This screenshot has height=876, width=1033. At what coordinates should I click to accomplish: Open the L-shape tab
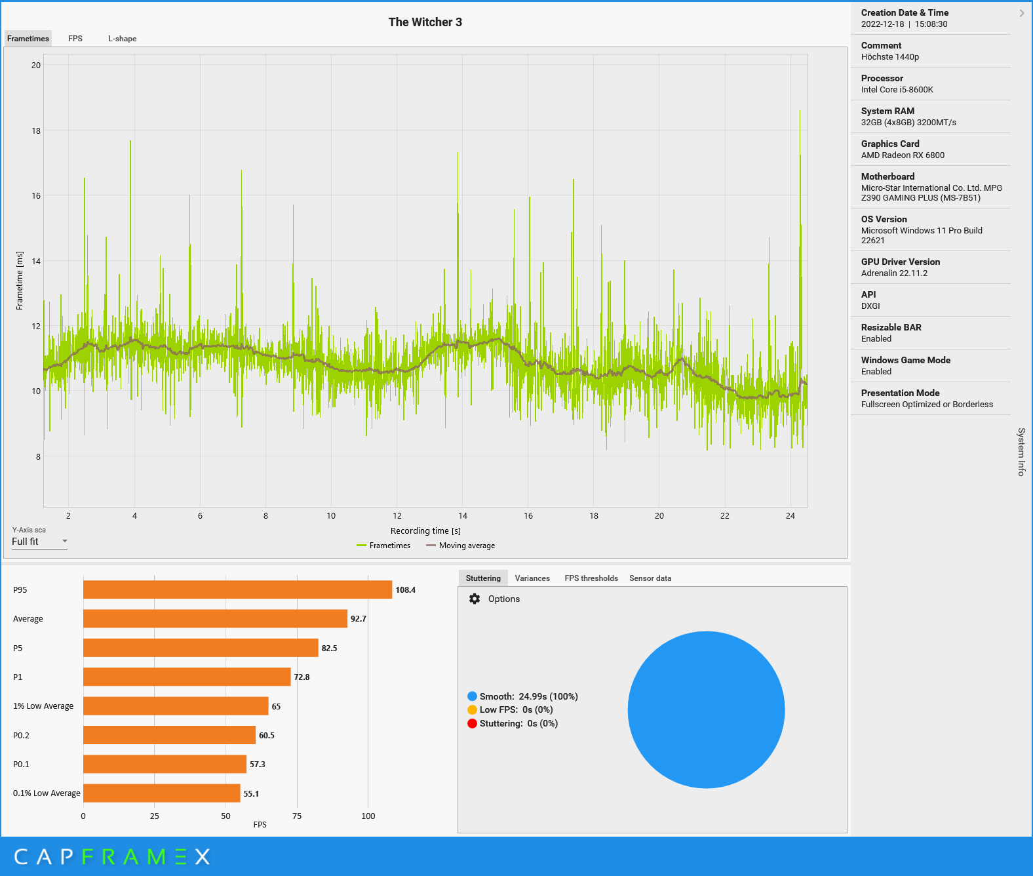tap(123, 39)
